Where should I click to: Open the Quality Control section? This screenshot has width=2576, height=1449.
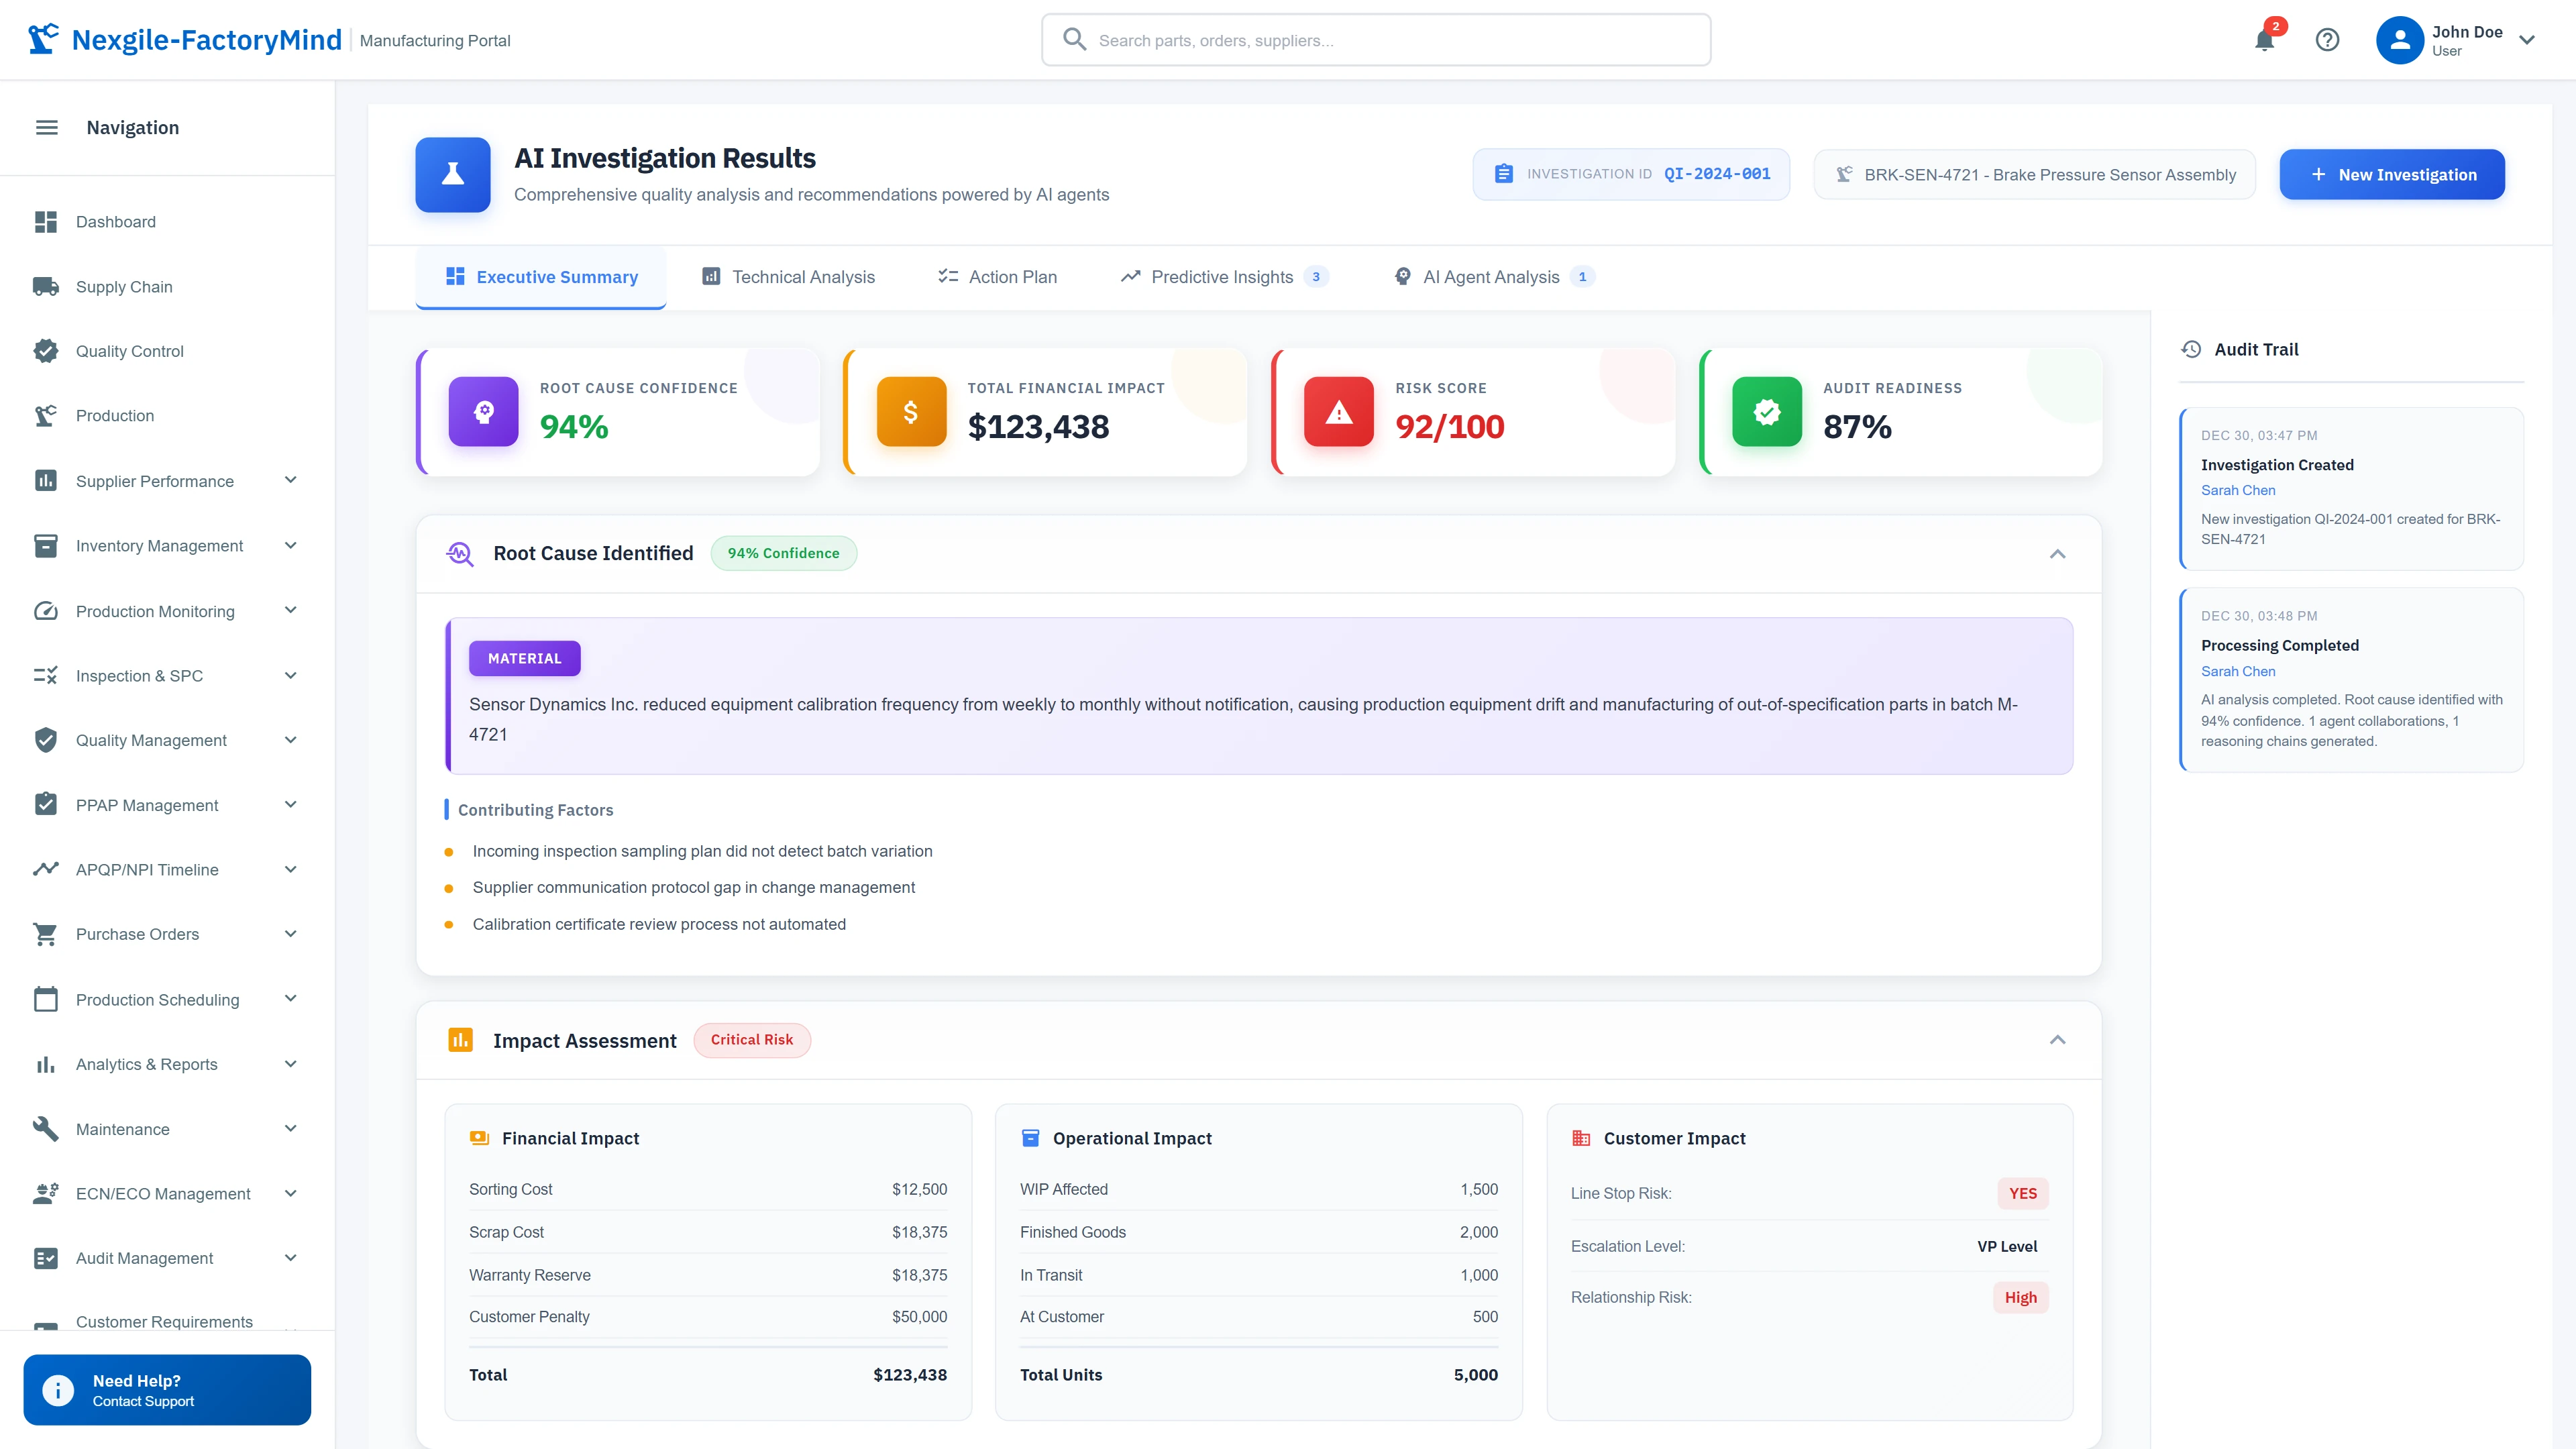pyautogui.click(x=129, y=351)
